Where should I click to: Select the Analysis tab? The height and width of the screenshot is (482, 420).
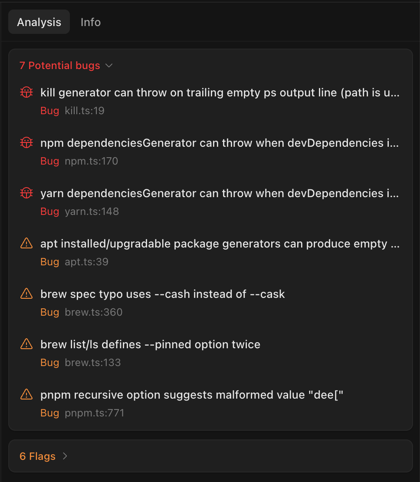39,22
